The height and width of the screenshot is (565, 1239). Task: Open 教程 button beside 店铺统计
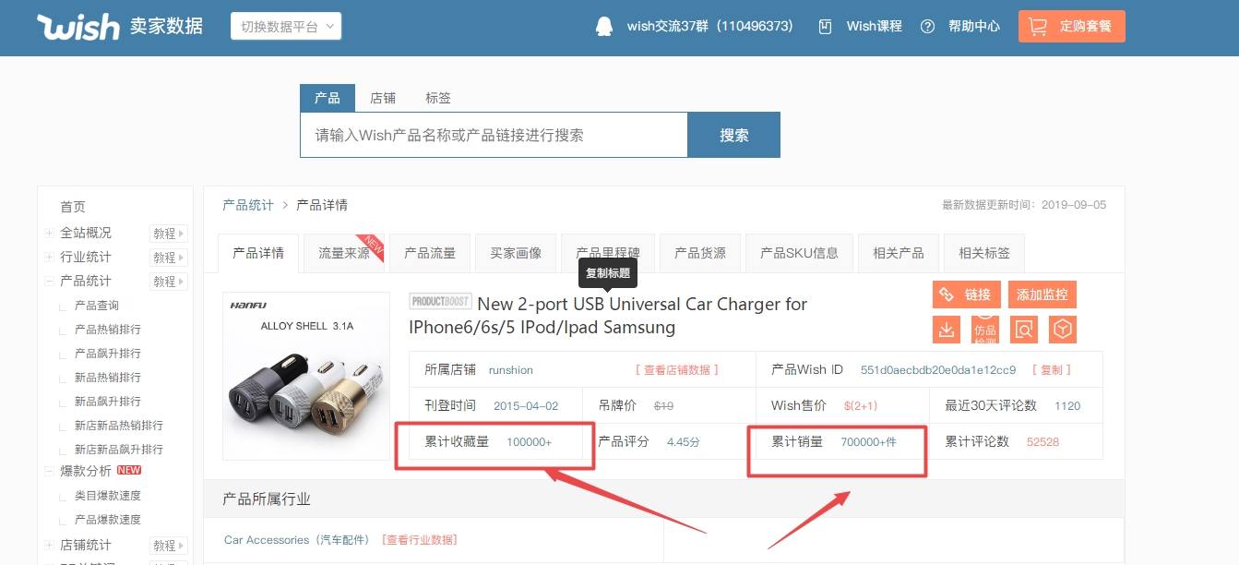click(169, 546)
